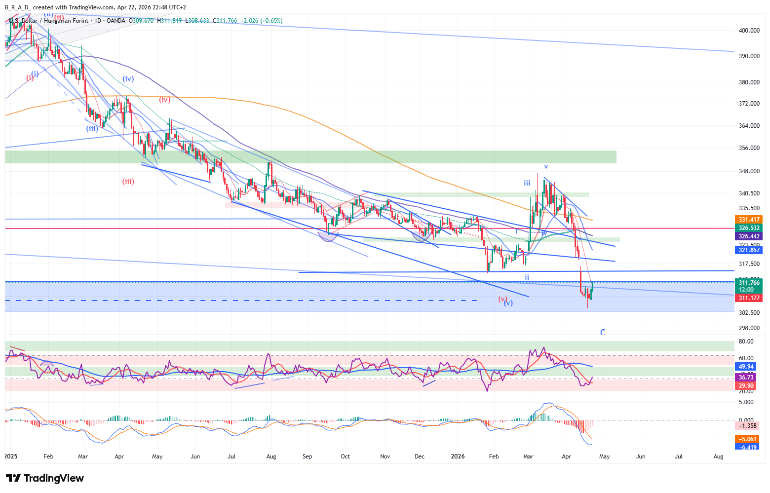
Task: Click the red 29.90 RSI value label
Action: tap(746, 386)
